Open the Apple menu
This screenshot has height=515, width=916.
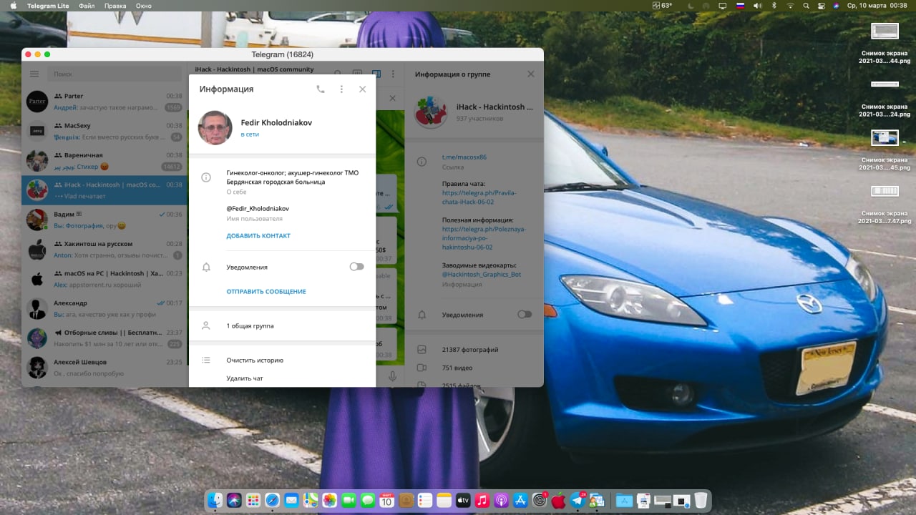(13, 6)
